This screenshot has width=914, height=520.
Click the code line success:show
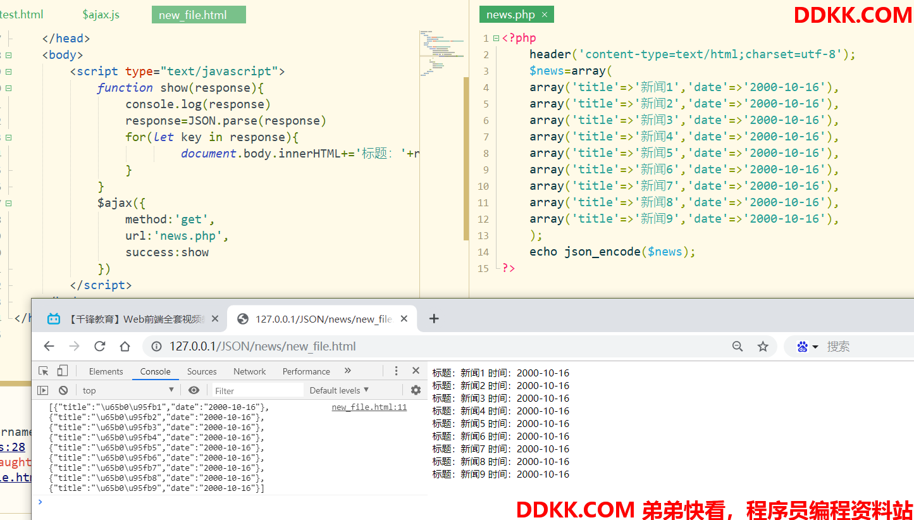[x=167, y=252]
